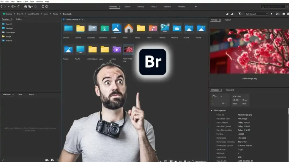Open the recent folders clock icon

click(13, 6)
